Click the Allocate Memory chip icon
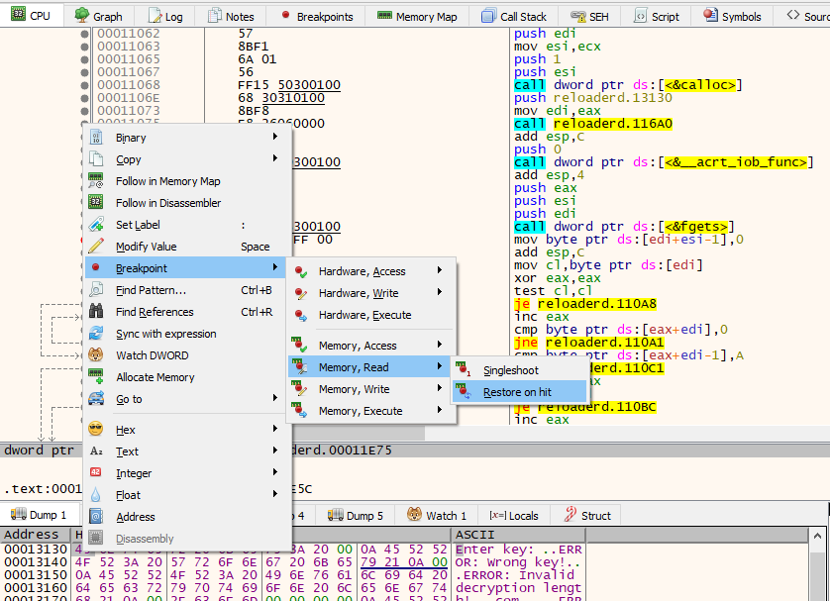This screenshot has width=830, height=601. [96, 376]
